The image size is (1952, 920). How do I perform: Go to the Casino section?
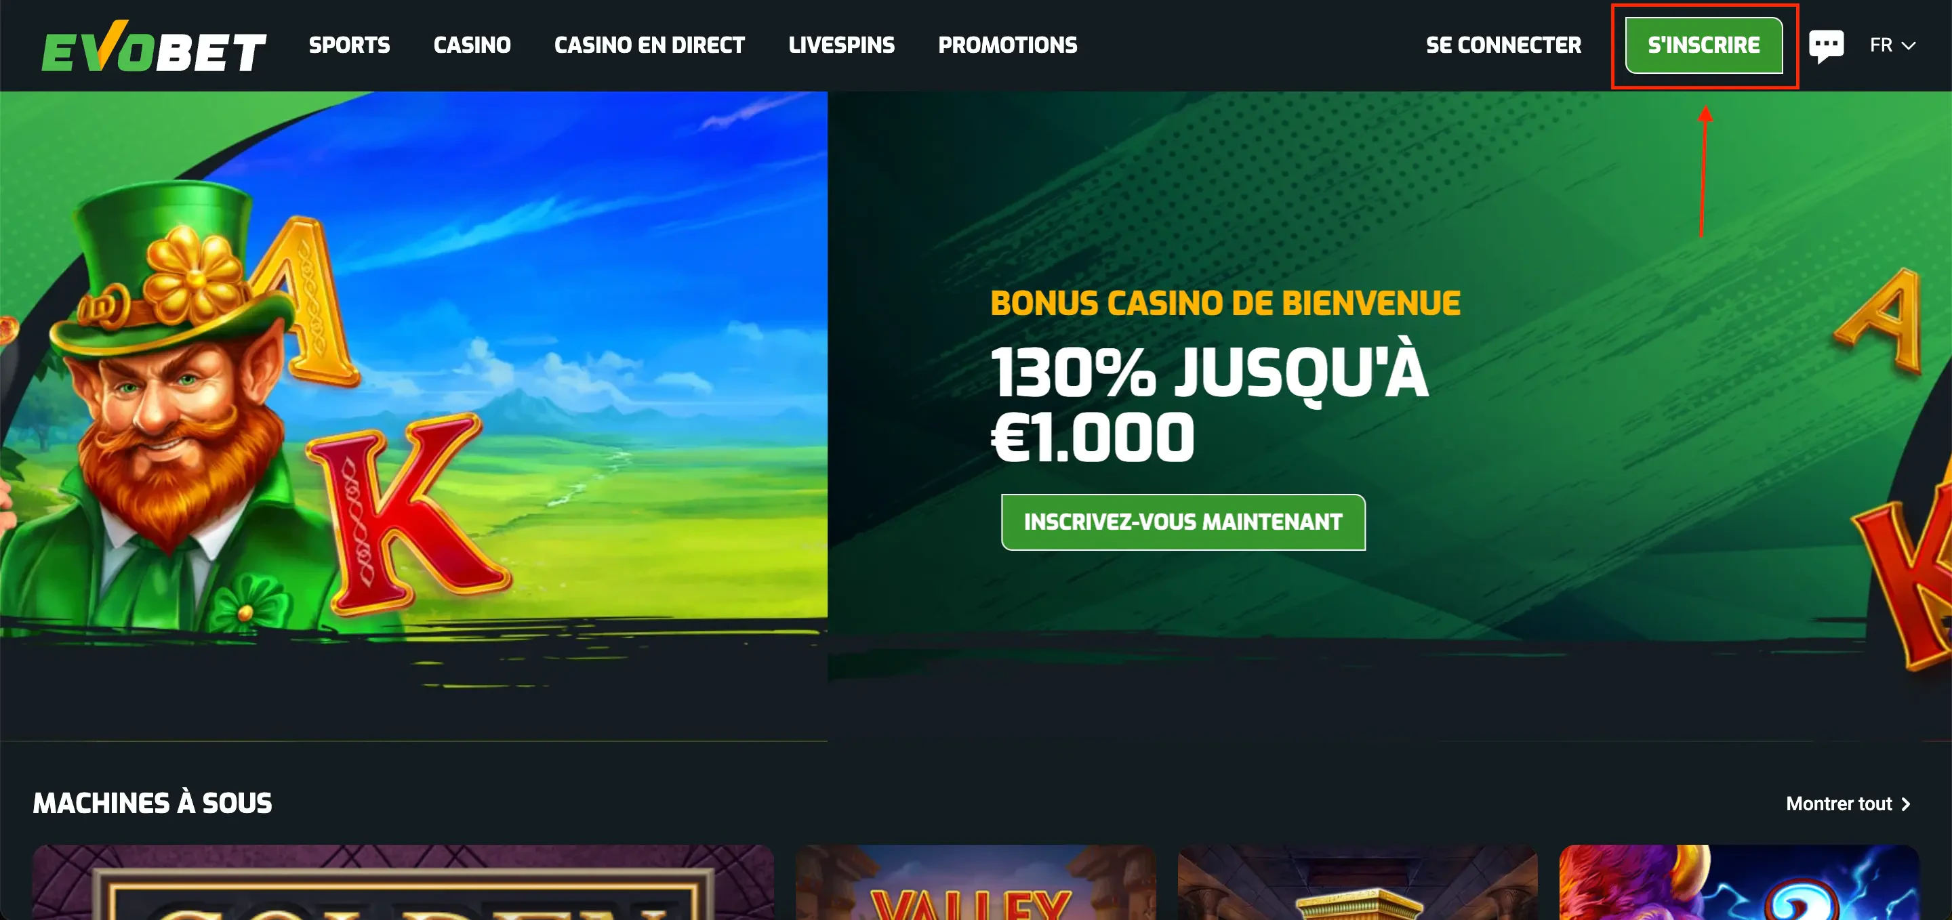pyautogui.click(x=472, y=45)
